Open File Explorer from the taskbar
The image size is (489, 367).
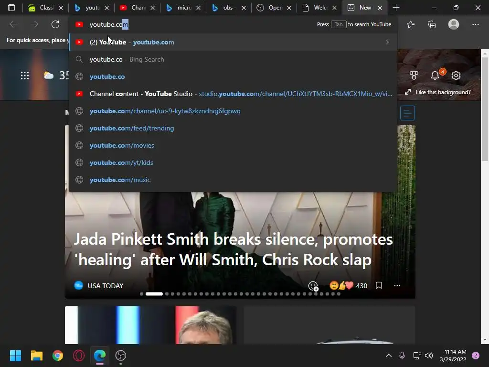pyautogui.click(x=36, y=356)
